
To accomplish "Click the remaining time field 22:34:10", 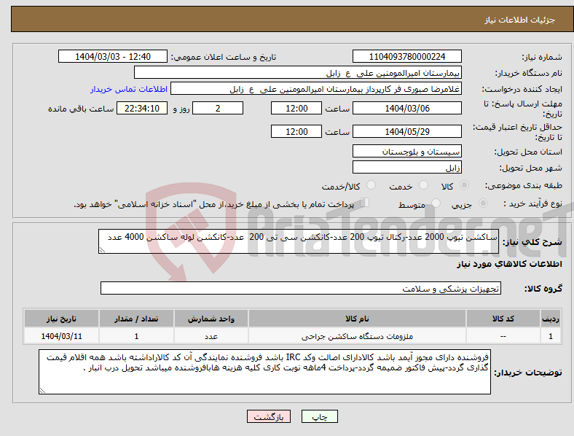I will coord(142,108).
